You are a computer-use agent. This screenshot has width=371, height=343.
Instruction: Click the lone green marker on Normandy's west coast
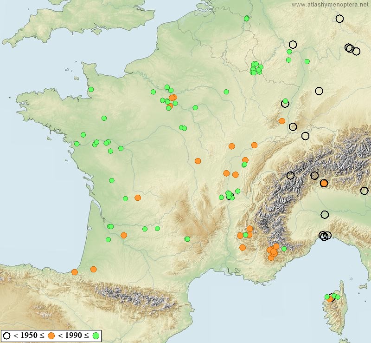[91, 89]
